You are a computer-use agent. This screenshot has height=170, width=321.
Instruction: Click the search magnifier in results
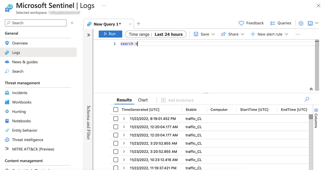(x=307, y=100)
